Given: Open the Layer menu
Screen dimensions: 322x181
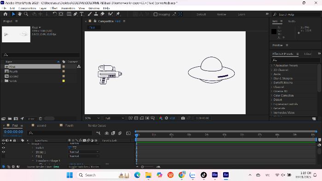Looking at the screenshot, I should click(43, 8).
